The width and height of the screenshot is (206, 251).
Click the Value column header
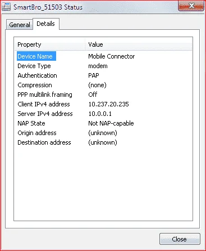139,44
